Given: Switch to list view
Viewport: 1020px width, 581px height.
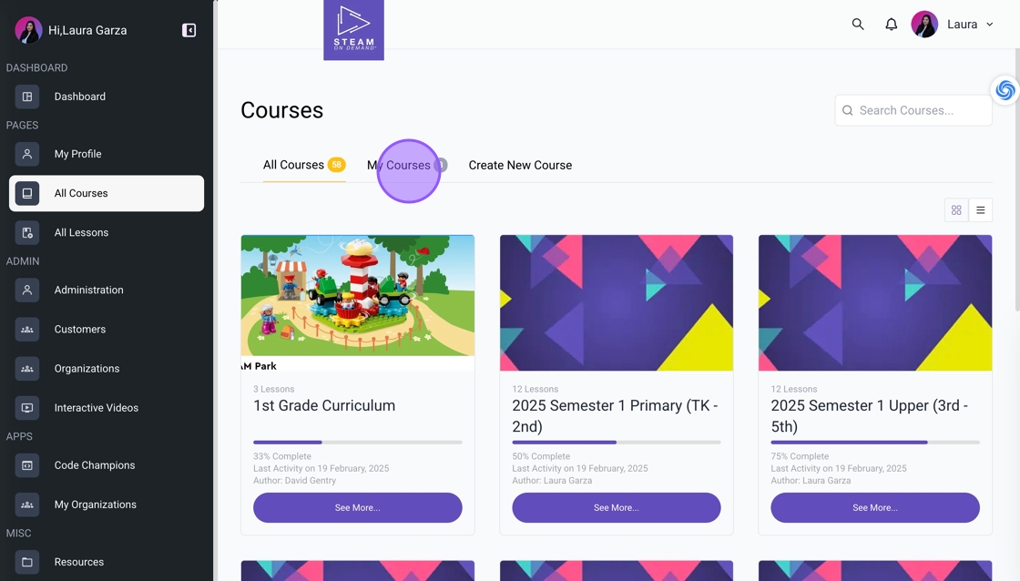Looking at the screenshot, I should point(980,210).
